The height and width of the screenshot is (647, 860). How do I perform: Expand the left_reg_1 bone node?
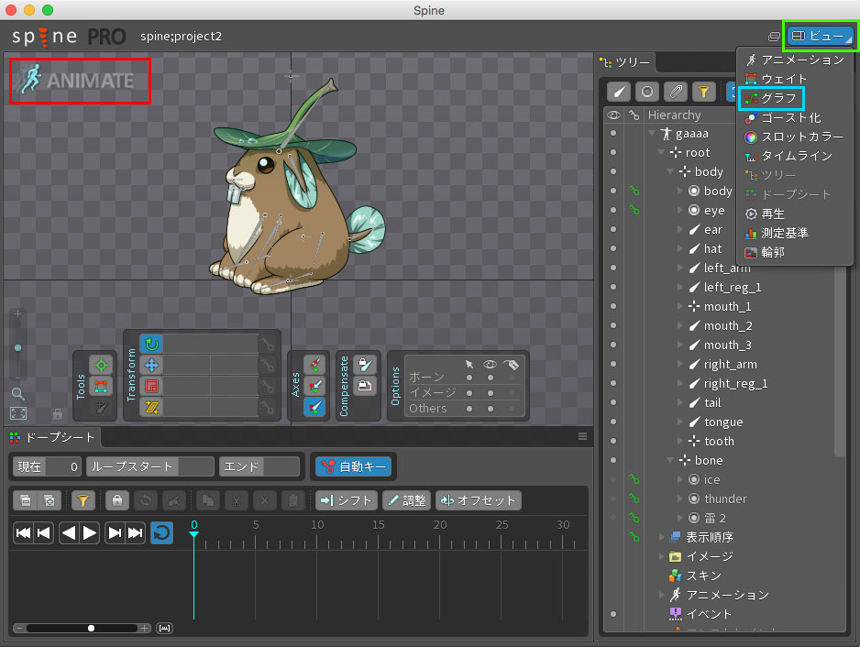point(680,287)
